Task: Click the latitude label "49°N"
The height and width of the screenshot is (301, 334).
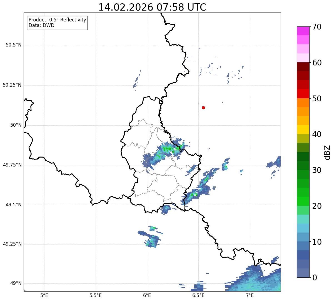Action: (x=16, y=283)
